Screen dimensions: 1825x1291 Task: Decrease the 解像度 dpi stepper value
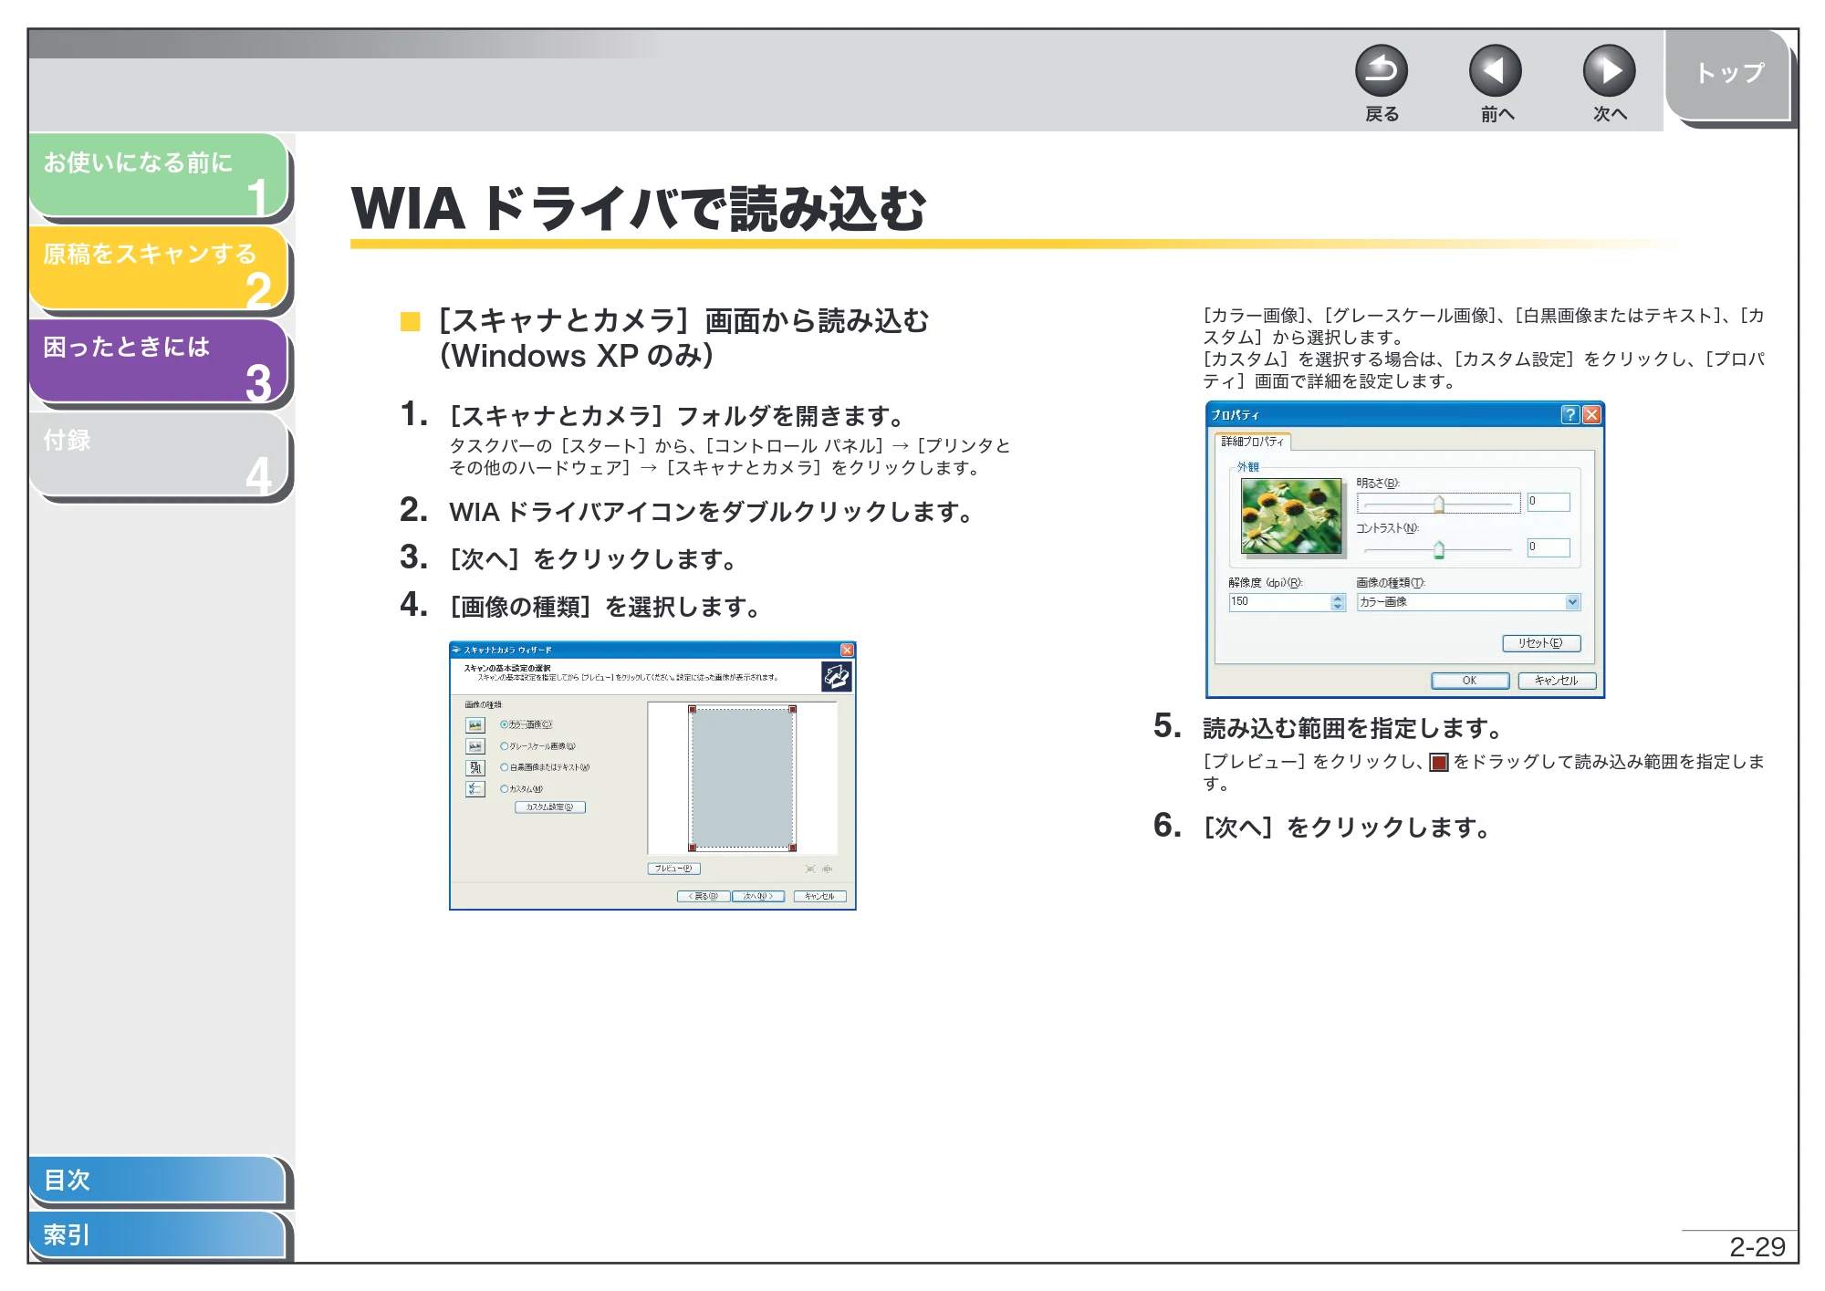point(1338,606)
